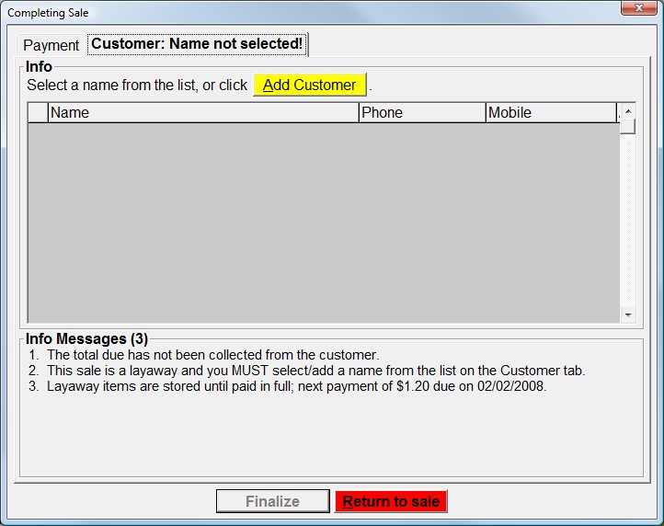Click the 'Info Messages (3)' group label
This screenshot has width=664, height=526.
(x=86, y=338)
